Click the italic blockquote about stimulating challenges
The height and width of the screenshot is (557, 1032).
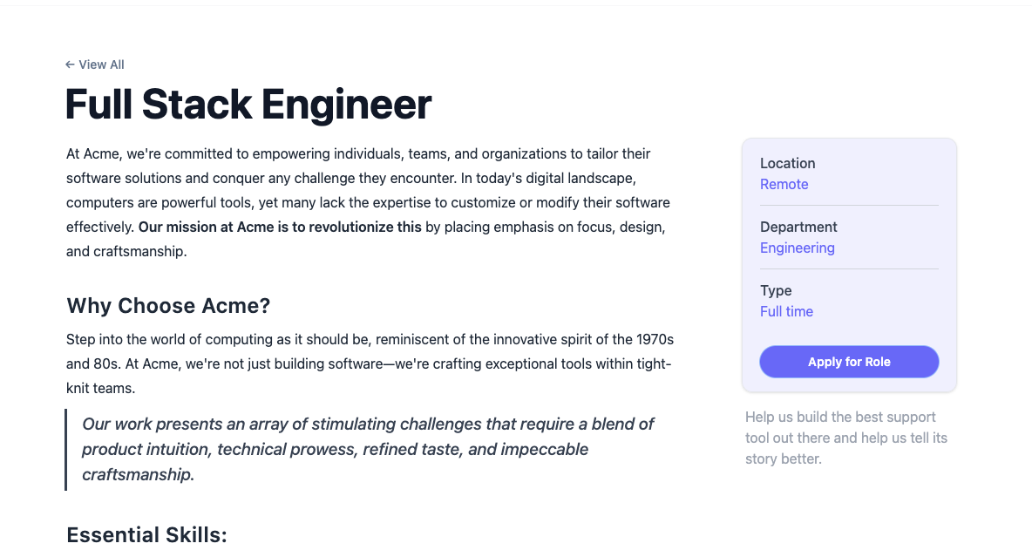click(x=367, y=449)
